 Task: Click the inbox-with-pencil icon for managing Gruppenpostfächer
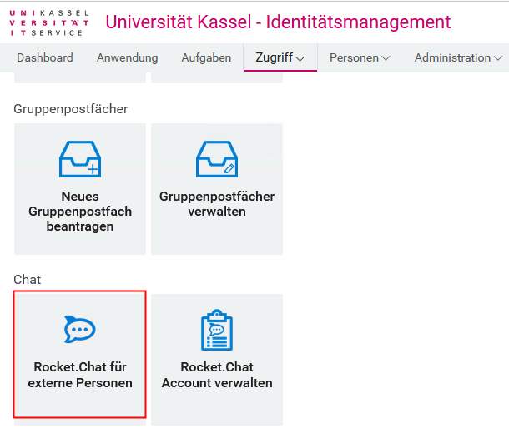[217, 158]
